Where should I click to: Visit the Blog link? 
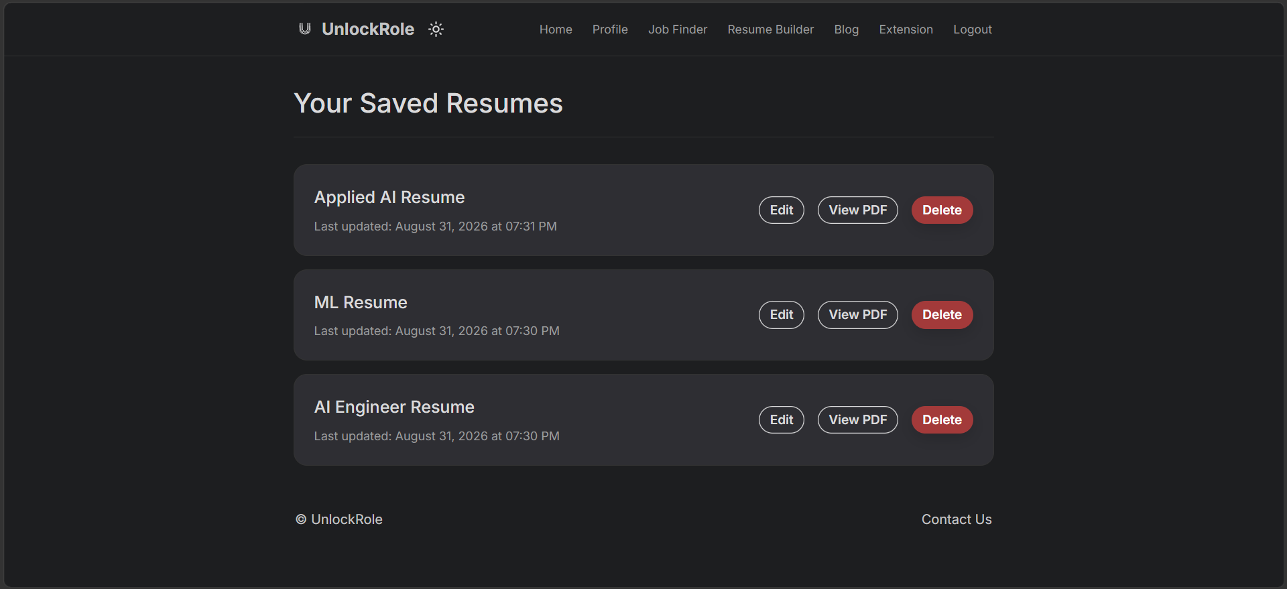[847, 29]
